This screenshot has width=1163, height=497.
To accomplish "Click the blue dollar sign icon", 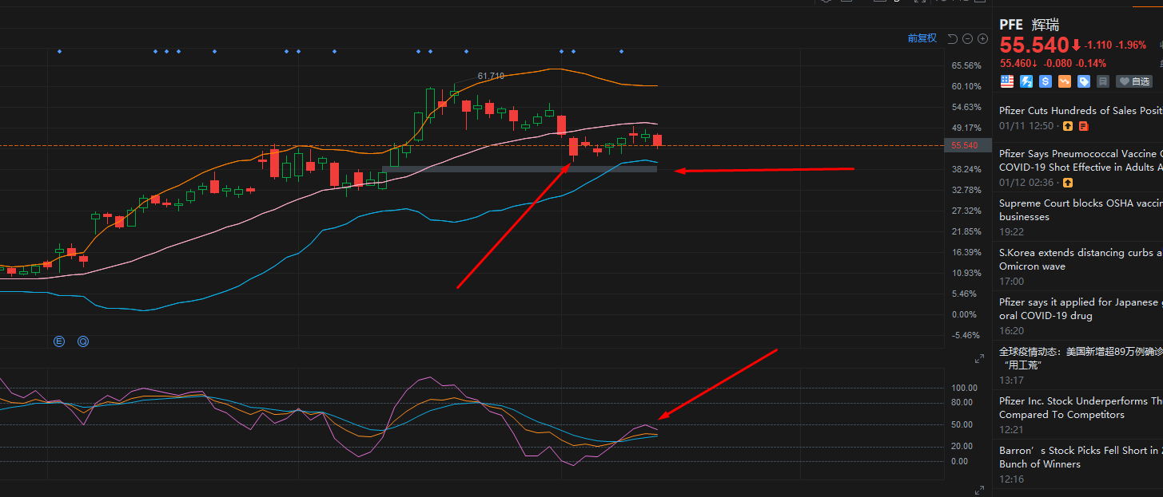I will (x=1046, y=81).
